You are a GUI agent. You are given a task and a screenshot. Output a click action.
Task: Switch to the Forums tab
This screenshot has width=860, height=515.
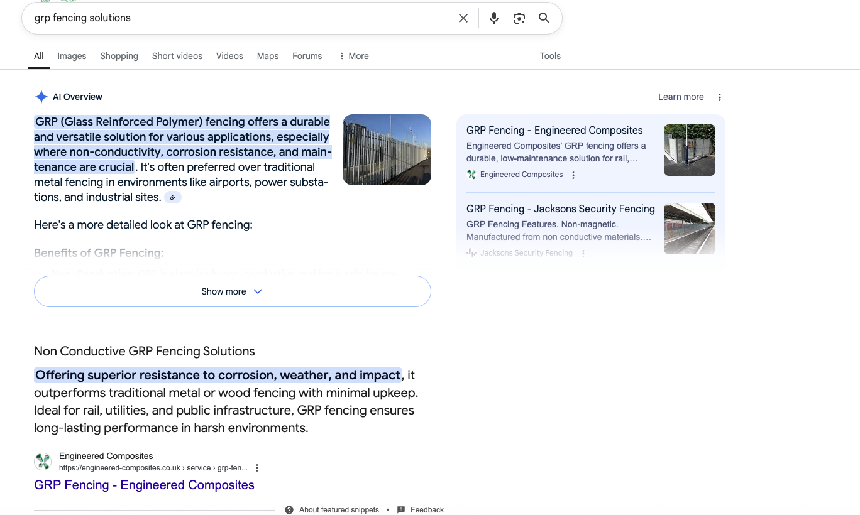click(307, 56)
